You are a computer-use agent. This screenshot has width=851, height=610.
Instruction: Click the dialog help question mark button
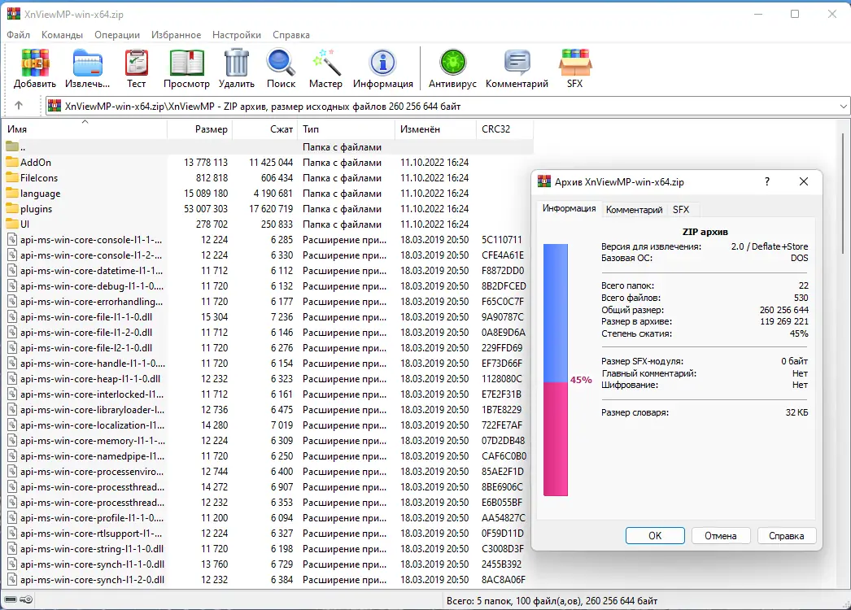(x=767, y=181)
